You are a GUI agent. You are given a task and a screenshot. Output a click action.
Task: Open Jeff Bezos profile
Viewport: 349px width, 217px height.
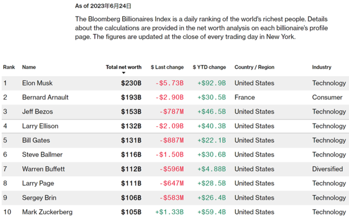pyautogui.click(x=38, y=112)
